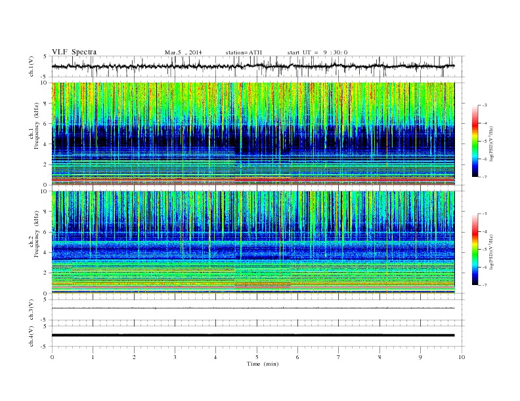
Task: Click the lower PSD color scale bar
Action: [x=475, y=250]
